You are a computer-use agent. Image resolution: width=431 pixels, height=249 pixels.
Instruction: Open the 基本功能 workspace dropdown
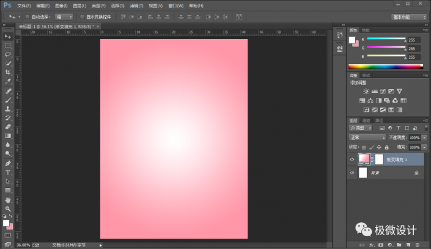[410, 16]
